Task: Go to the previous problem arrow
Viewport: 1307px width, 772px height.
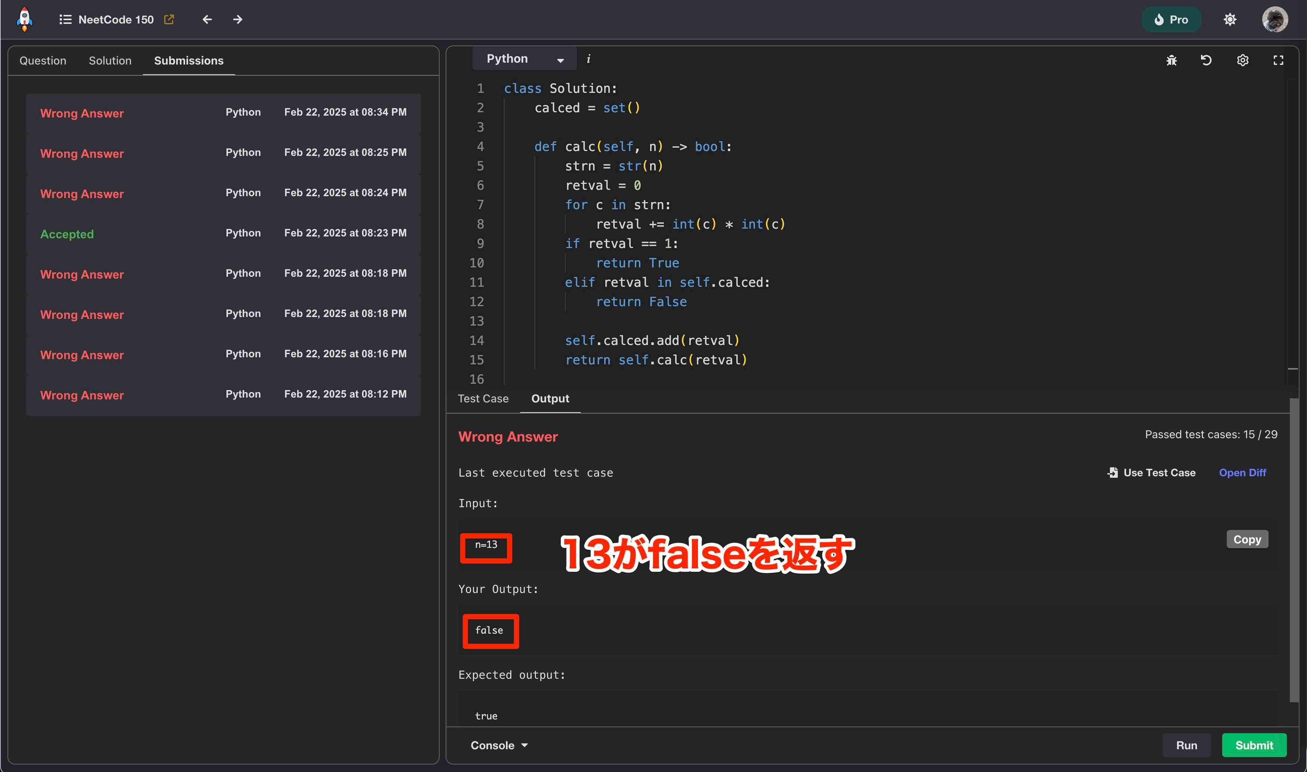Action: [x=207, y=19]
